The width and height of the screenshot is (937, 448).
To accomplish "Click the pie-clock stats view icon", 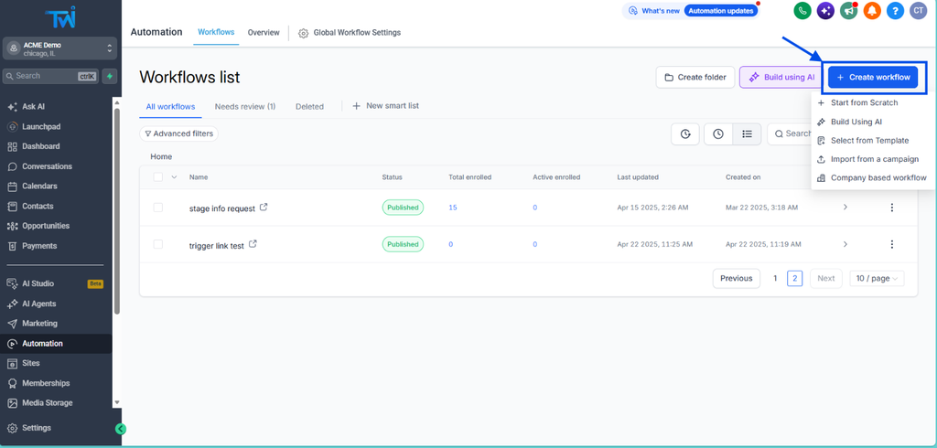I will point(685,133).
